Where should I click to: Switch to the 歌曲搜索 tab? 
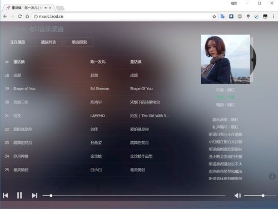pos(80,42)
